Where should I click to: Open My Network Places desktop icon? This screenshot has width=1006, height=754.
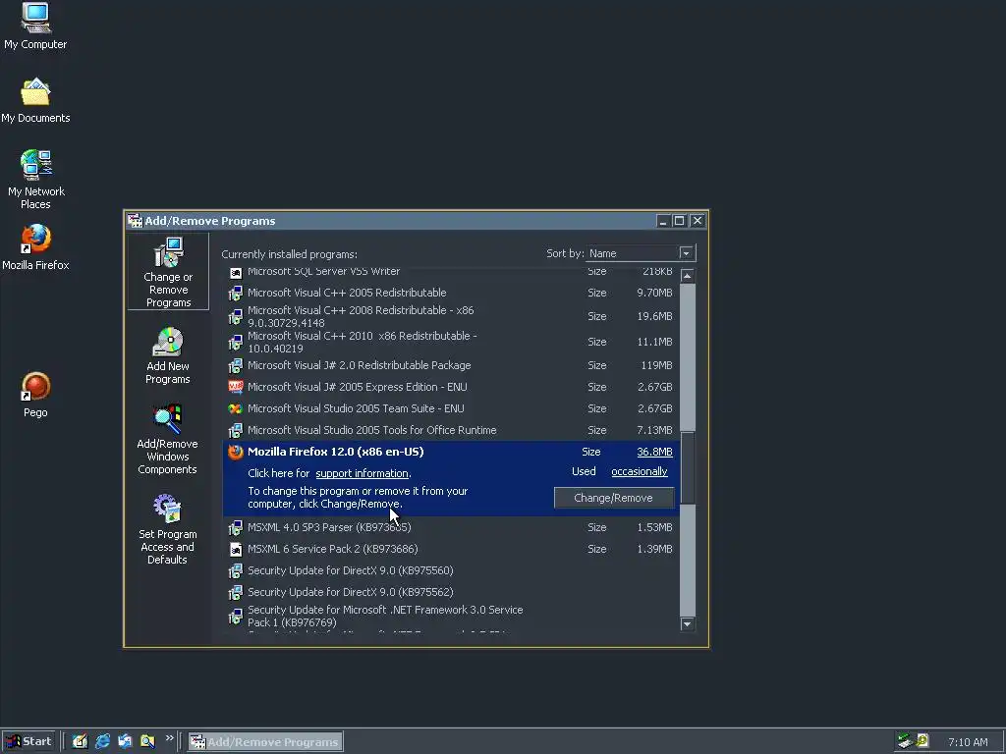[35, 179]
